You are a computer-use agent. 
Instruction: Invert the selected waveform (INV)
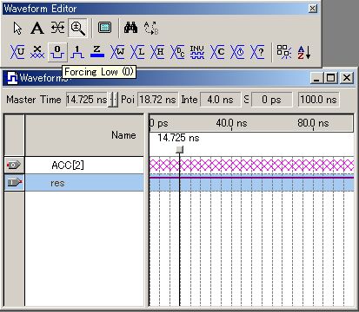click(197, 52)
